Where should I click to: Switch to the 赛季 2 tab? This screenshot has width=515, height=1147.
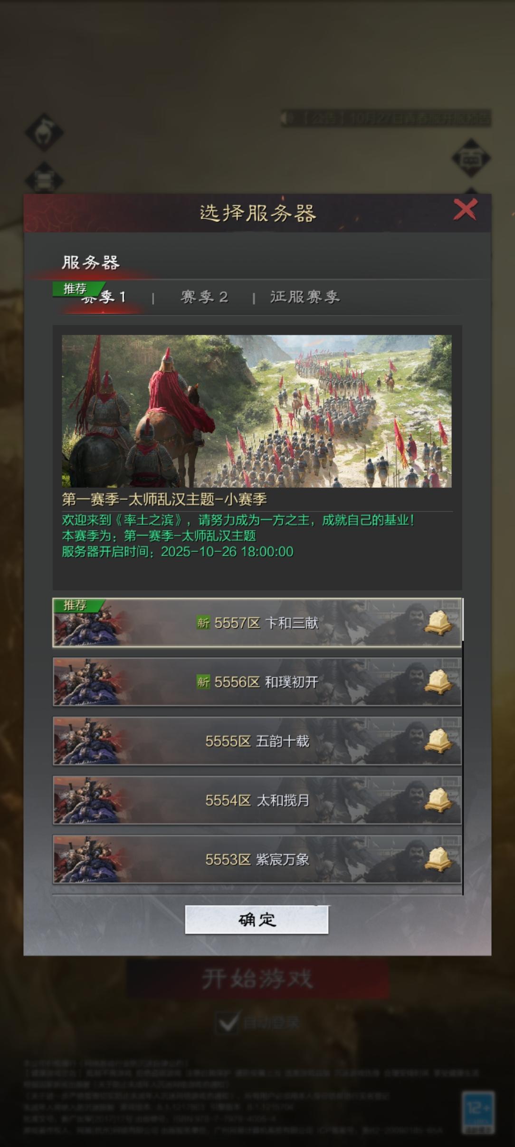204,297
